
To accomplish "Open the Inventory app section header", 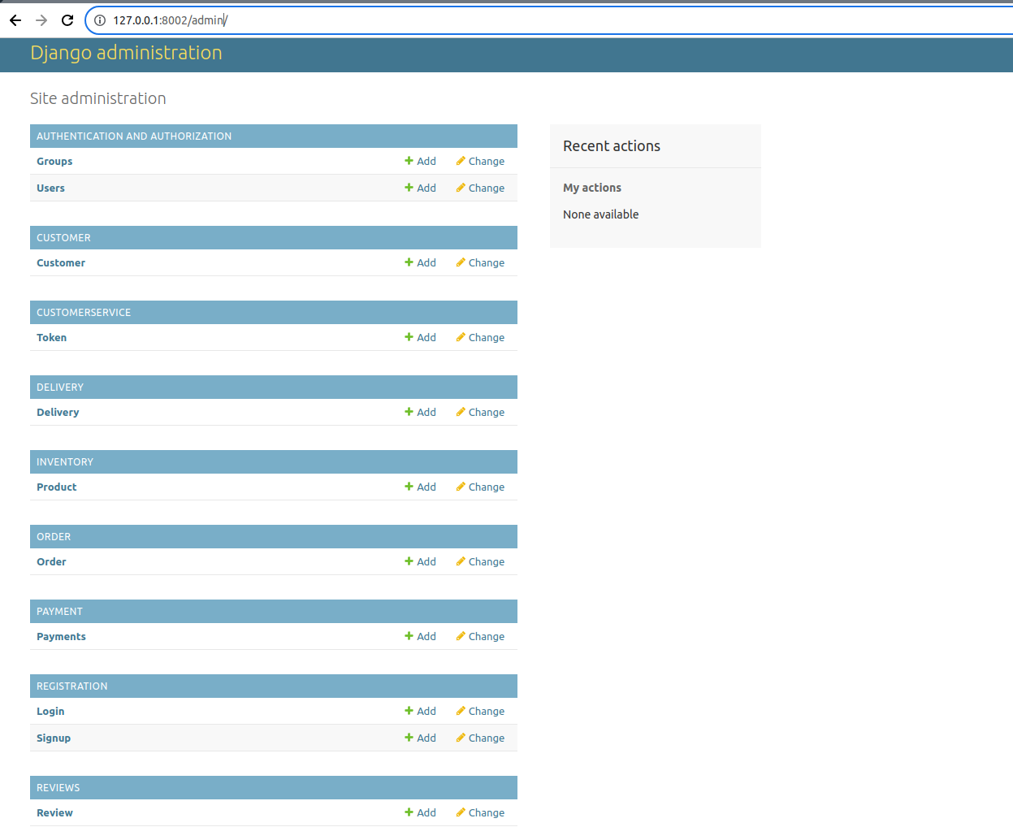I will pos(65,462).
